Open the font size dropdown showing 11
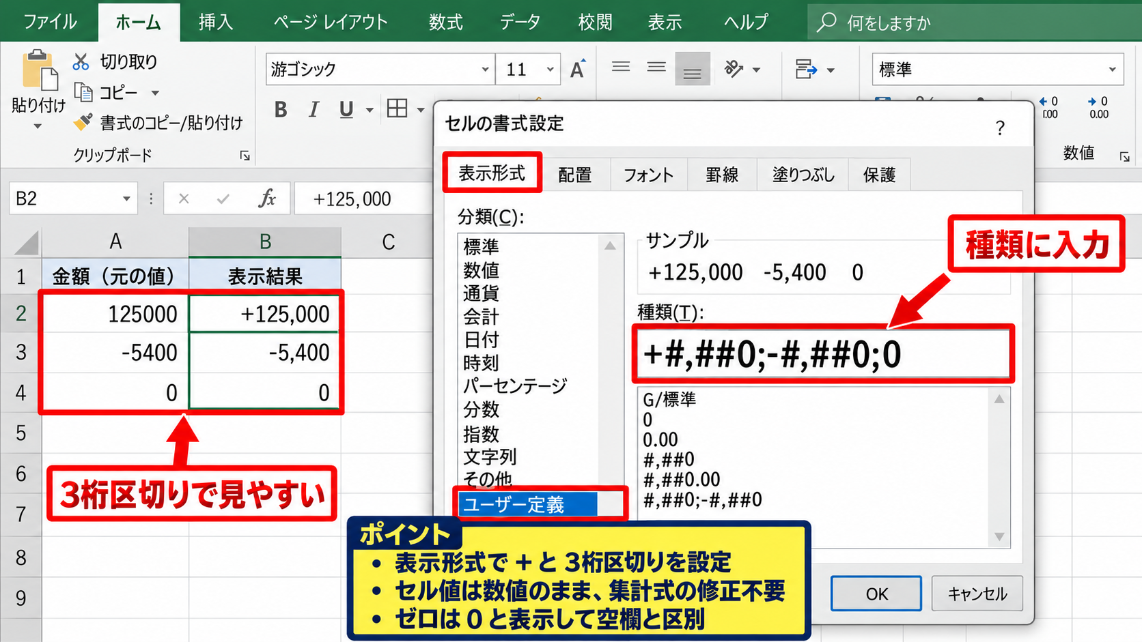The width and height of the screenshot is (1142, 642). click(550, 69)
